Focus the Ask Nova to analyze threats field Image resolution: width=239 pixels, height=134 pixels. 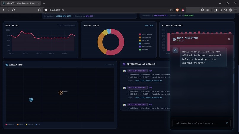[x=201, y=123]
